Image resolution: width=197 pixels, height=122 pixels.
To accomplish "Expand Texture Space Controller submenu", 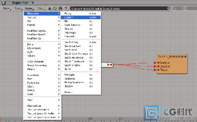I will (42, 113).
